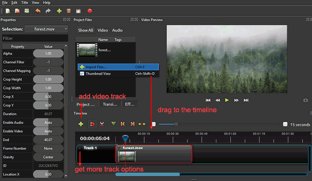Click the New Project icon in toolbar
The height and width of the screenshot is (181, 312).
pos(8,10)
